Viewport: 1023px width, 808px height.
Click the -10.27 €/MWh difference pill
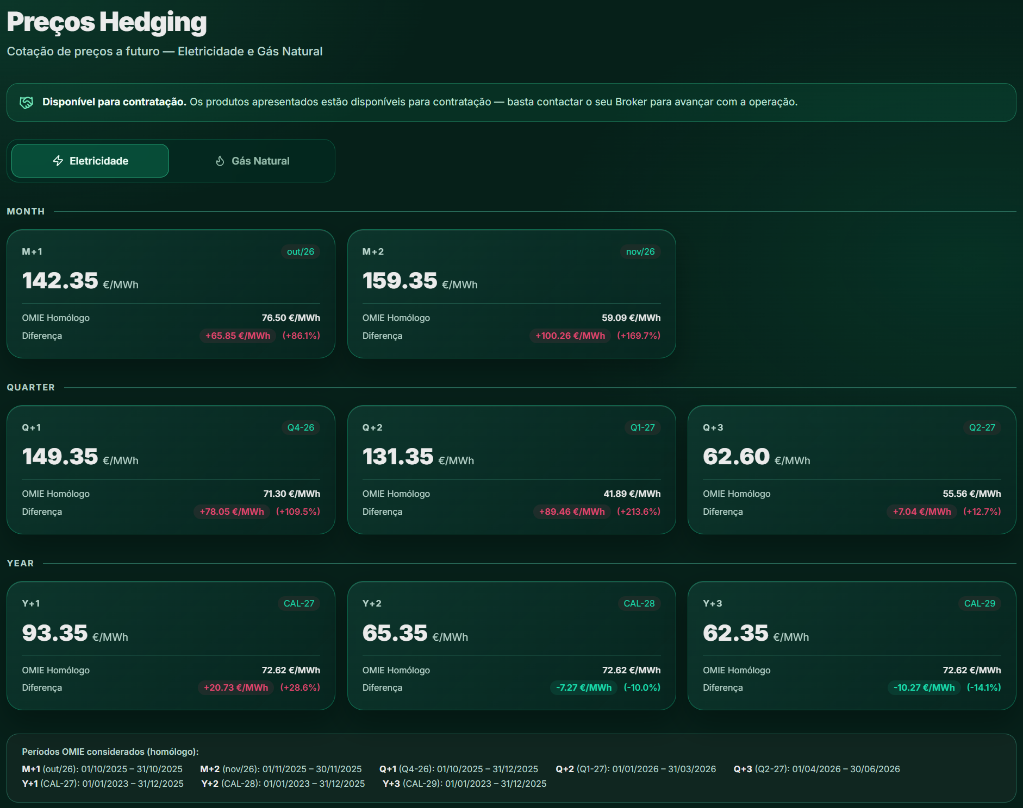pyautogui.click(x=924, y=687)
